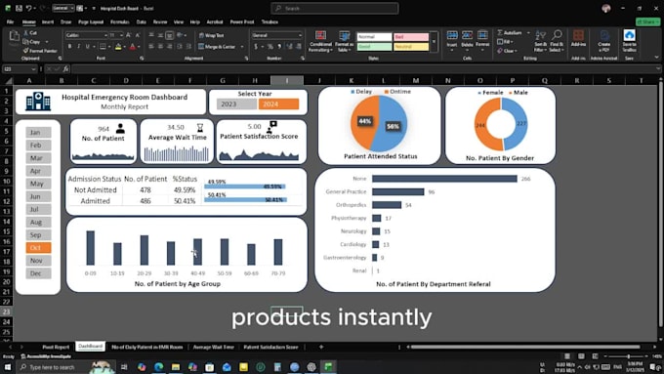Click the Clear button in Editing group
Viewport: 664px width, 374px height.
[x=507, y=51]
